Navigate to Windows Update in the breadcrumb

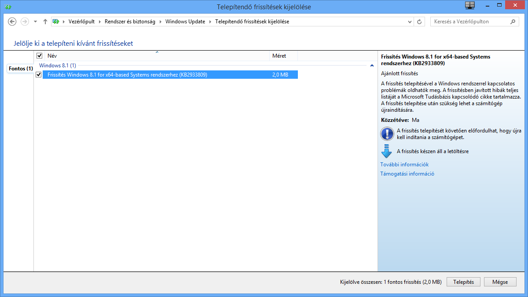pyautogui.click(x=185, y=22)
